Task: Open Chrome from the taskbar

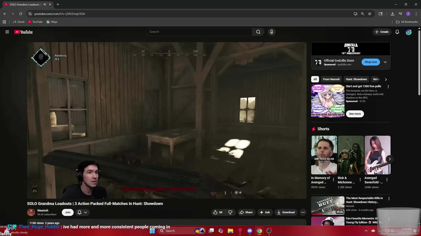Action: pos(259,231)
